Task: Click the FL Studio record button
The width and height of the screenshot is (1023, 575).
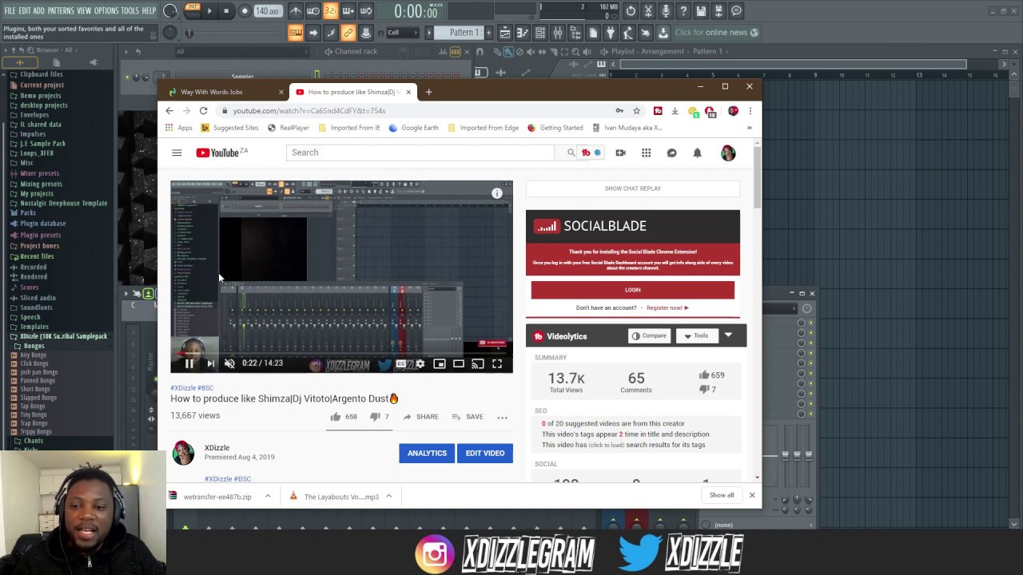Action: pyautogui.click(x=245, y=11)
